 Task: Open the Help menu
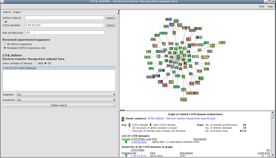(x=270, y=7)
